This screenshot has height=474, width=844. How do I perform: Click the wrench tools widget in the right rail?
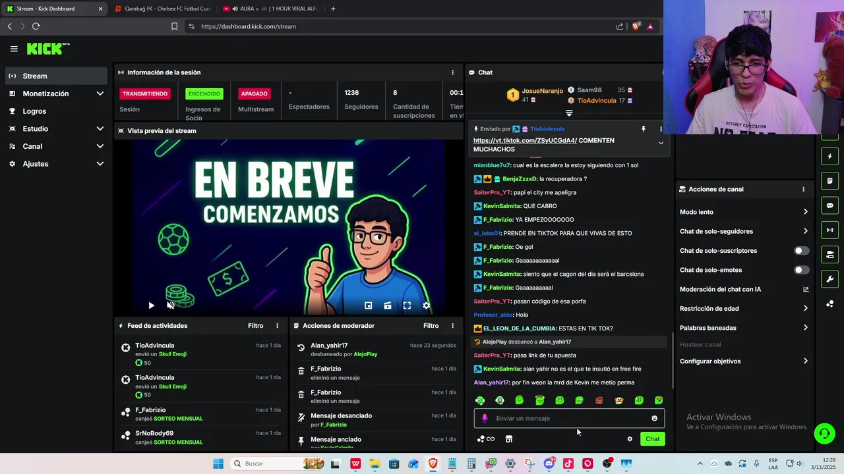tap(829, 279)
